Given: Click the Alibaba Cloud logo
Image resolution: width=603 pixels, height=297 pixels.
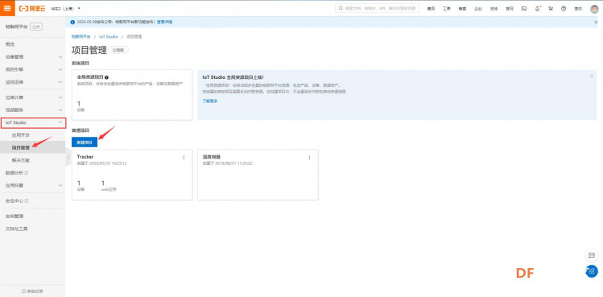Looking at the screenshot, I should 32,9.
